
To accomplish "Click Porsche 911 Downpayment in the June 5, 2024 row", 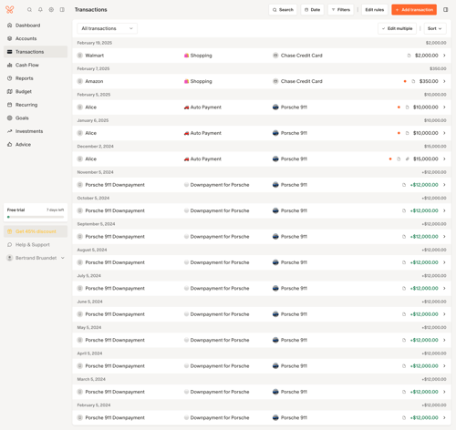I will [x=115, y=314].
